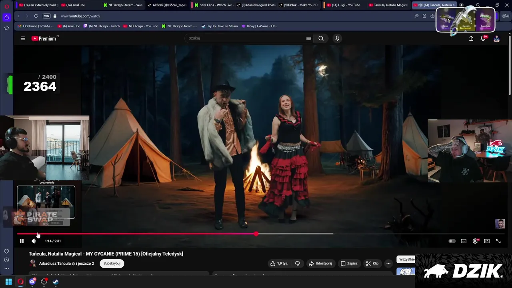This screenshot has height=288, width=512.
Task: Open heart icon in Opera sidebar
Action: [6, 251]
